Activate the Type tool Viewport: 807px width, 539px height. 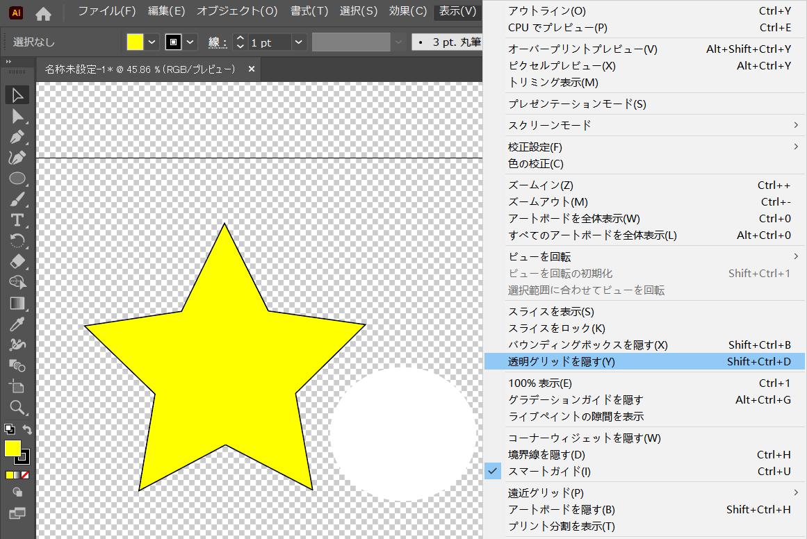pyautogui.click(x=17, y=220)
